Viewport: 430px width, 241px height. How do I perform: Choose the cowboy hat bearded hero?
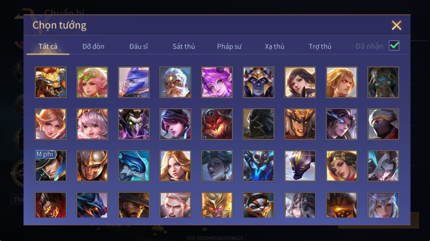point(134,205)
